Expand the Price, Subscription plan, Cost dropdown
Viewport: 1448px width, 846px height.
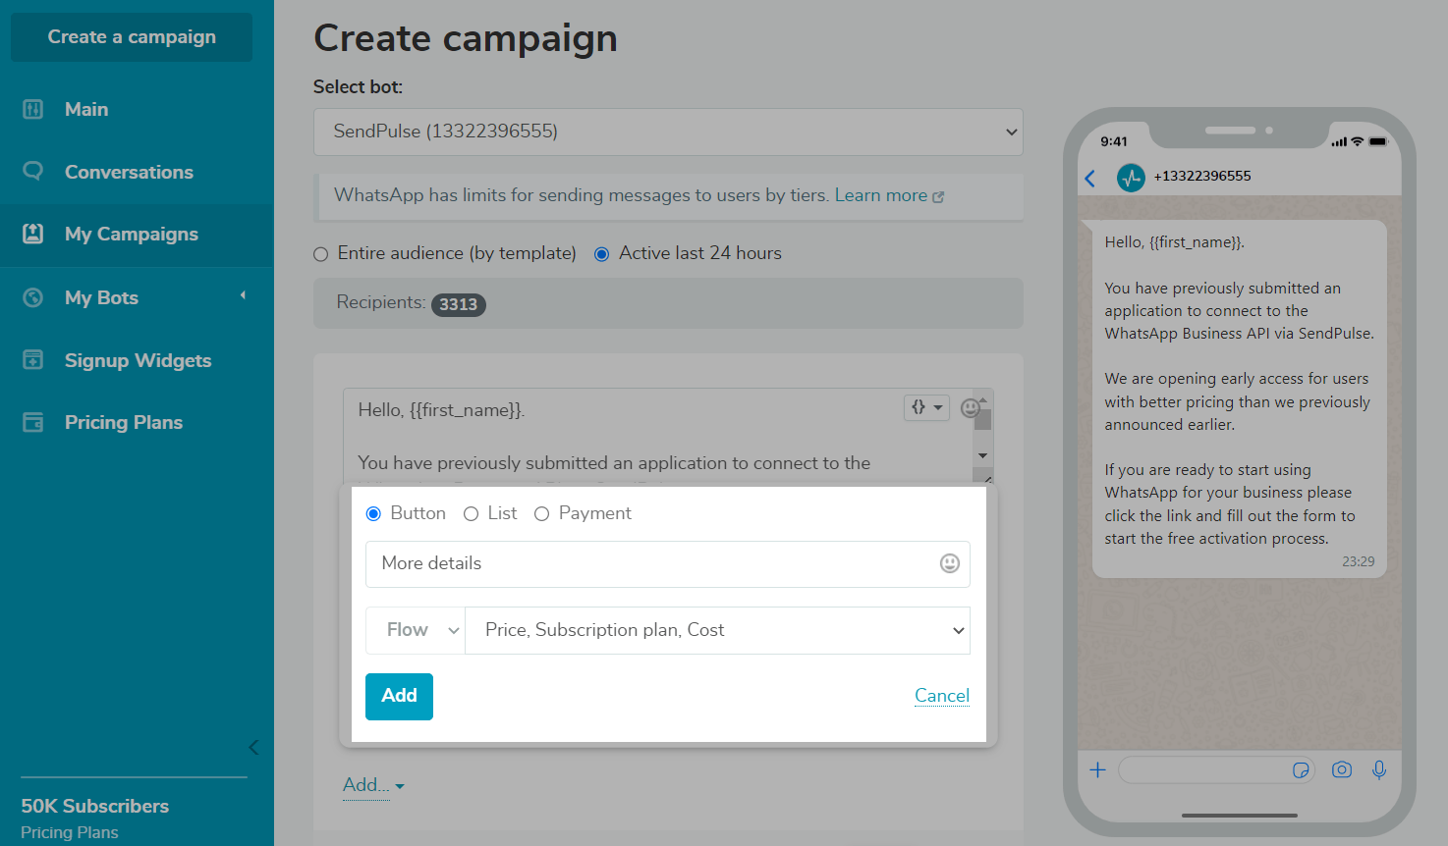(x=717, y=630)
